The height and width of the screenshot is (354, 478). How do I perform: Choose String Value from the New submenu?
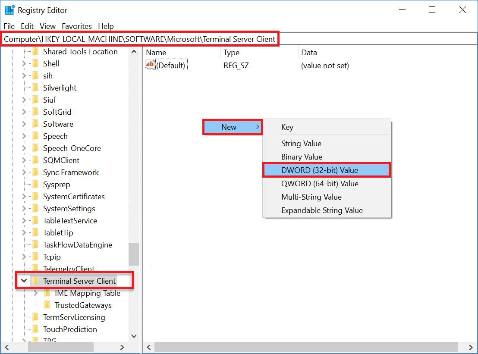point(301,143)
